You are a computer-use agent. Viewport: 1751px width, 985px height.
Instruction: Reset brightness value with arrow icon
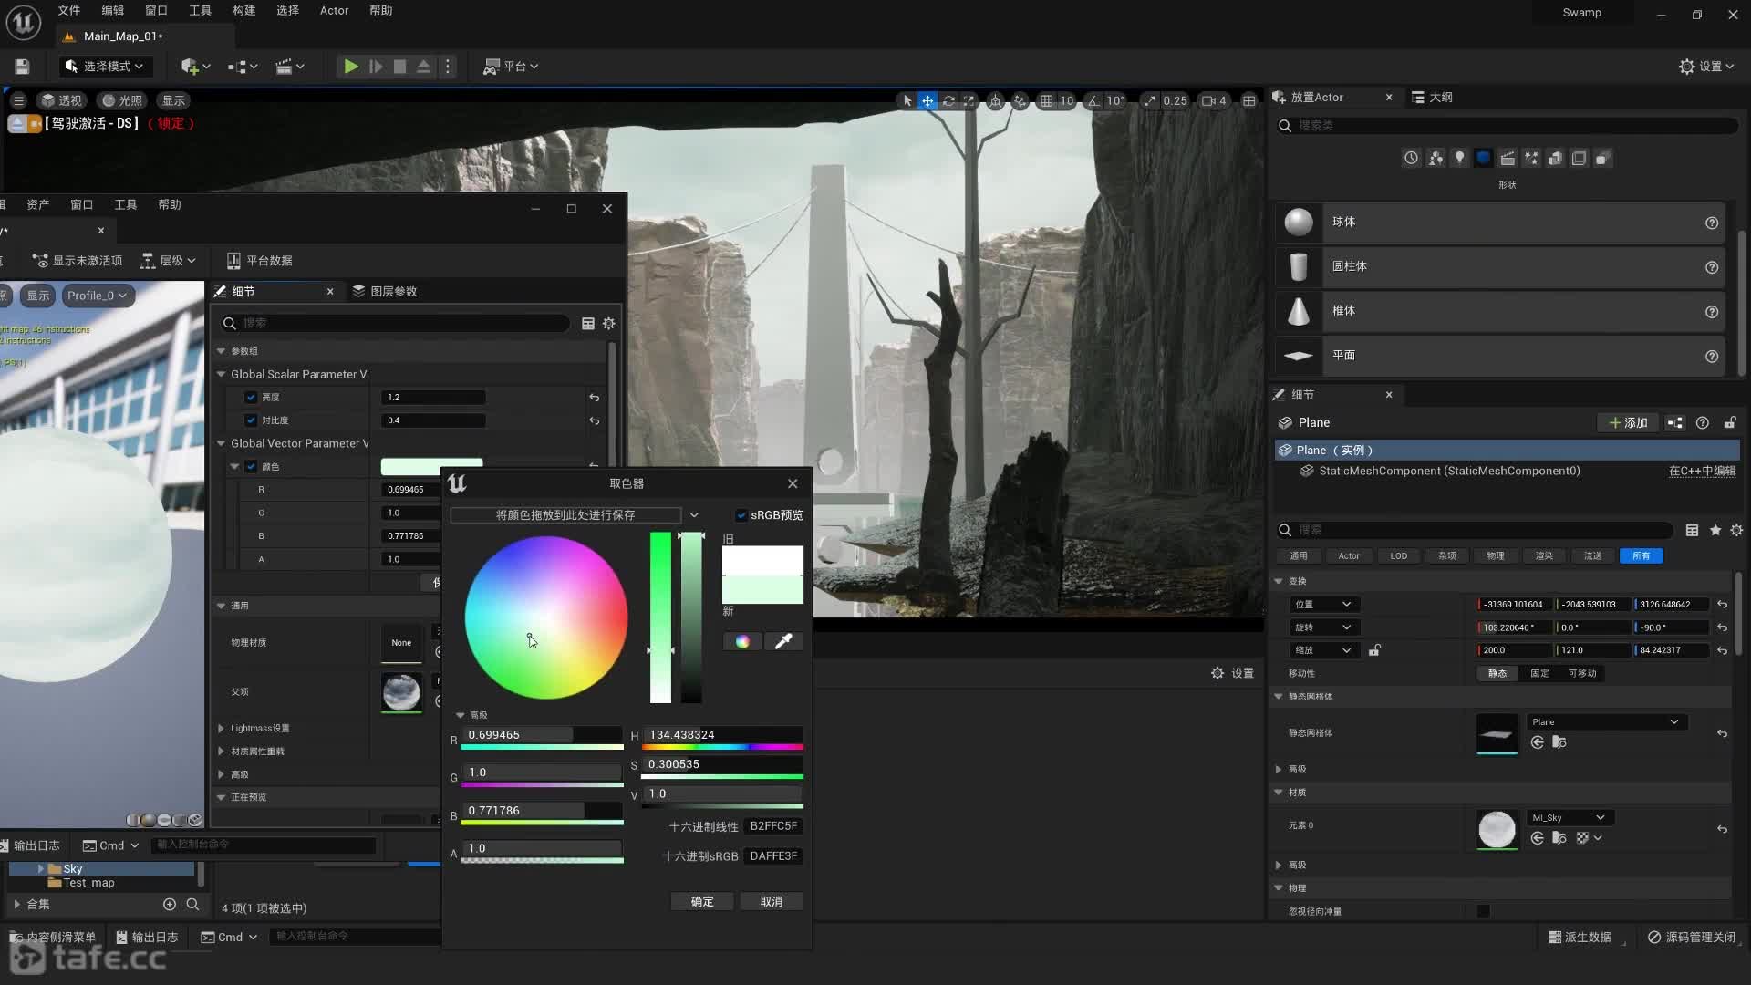click(594, 398)
